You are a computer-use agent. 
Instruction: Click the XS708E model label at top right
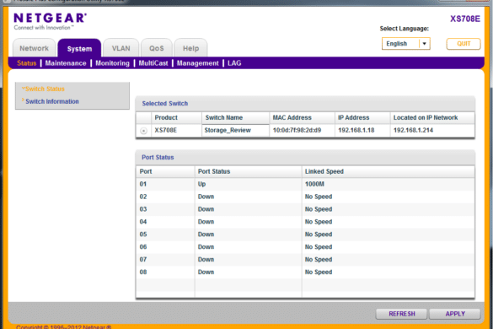click(x=465, y=19)
